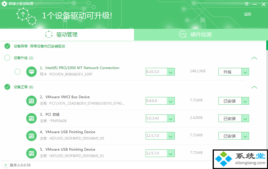This screenshot has height=169, width=268.
Task: Click the settings gear icon in title bar
Action: click(x=4, y=4)
